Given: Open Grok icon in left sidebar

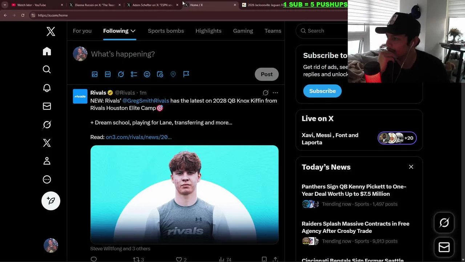Looking at the screenshot, I should click(47, 124).
